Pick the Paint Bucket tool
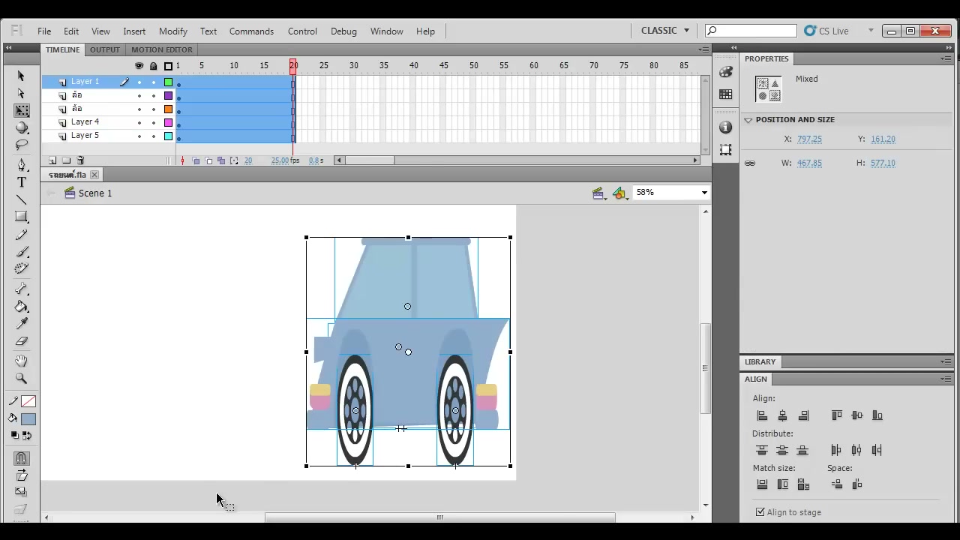 21,307
